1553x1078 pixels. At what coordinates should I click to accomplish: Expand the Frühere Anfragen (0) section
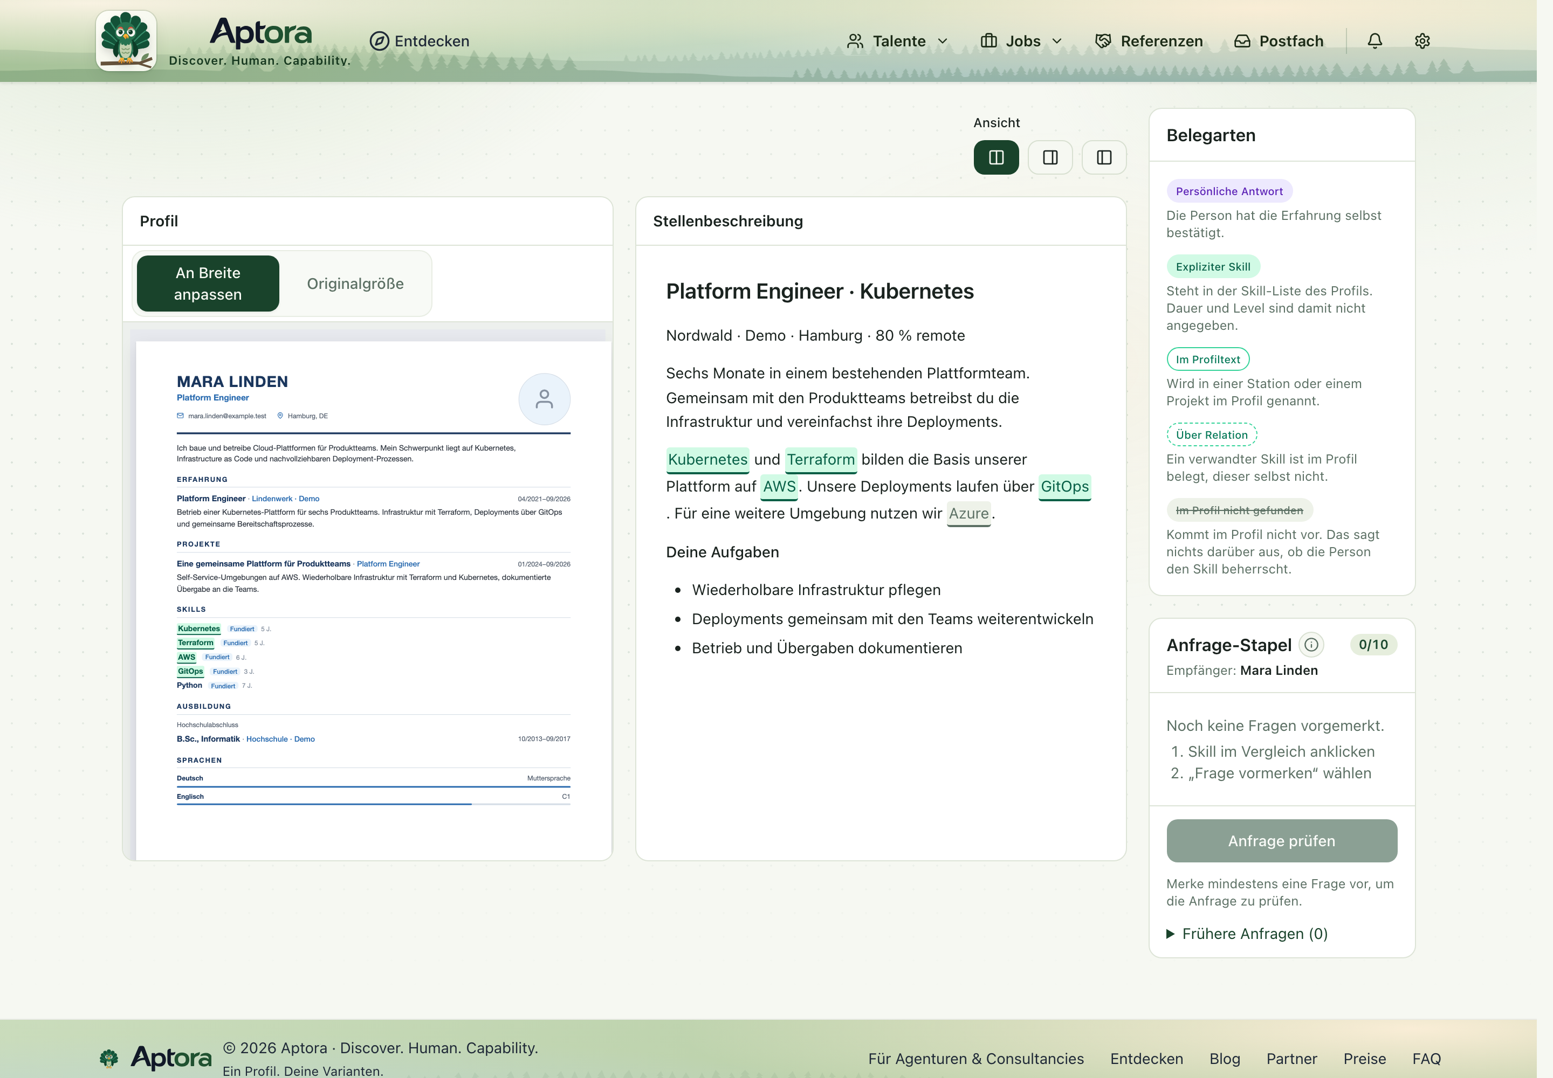[1247, 934]
